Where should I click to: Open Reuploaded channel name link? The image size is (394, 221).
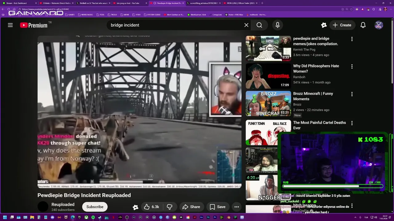coord(63,204)
